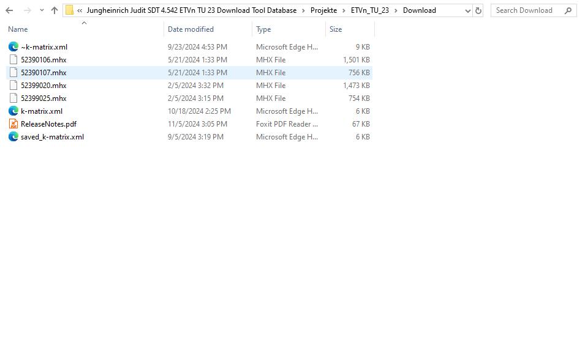This screenshot has width=585, height=348.
Task: Click Foxit PDF Reader type cell
Action: (287, 124)
